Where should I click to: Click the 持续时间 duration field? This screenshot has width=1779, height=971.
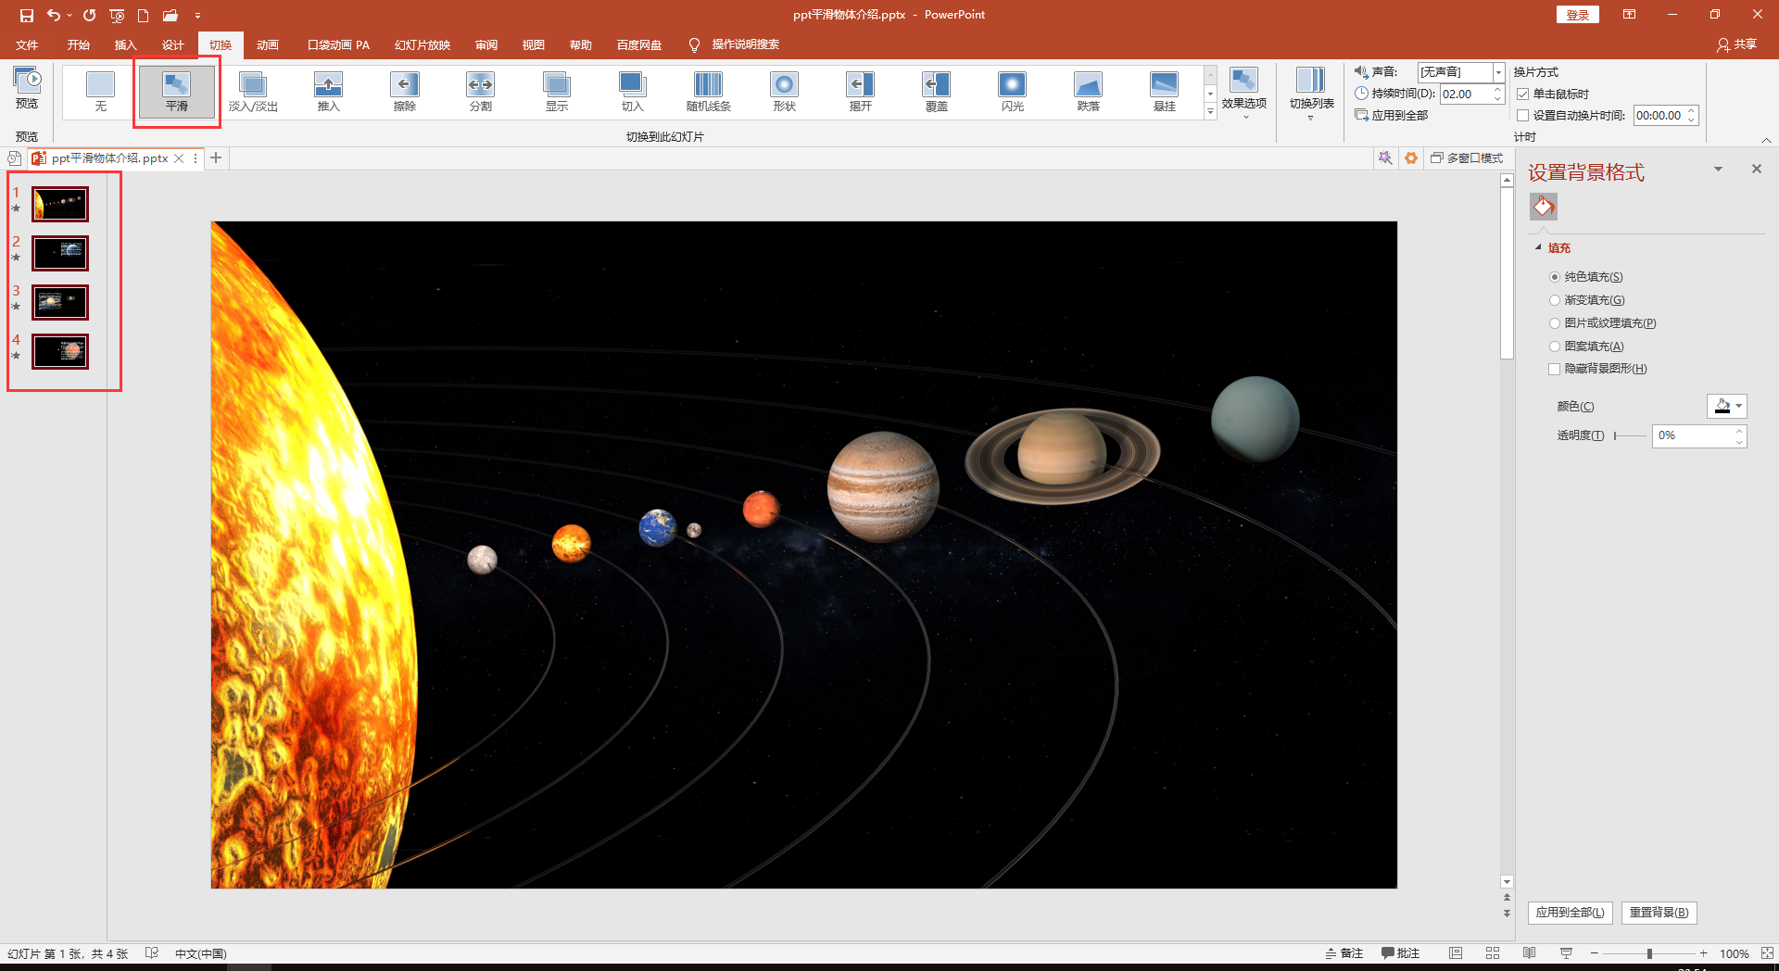click(1471, 94)
